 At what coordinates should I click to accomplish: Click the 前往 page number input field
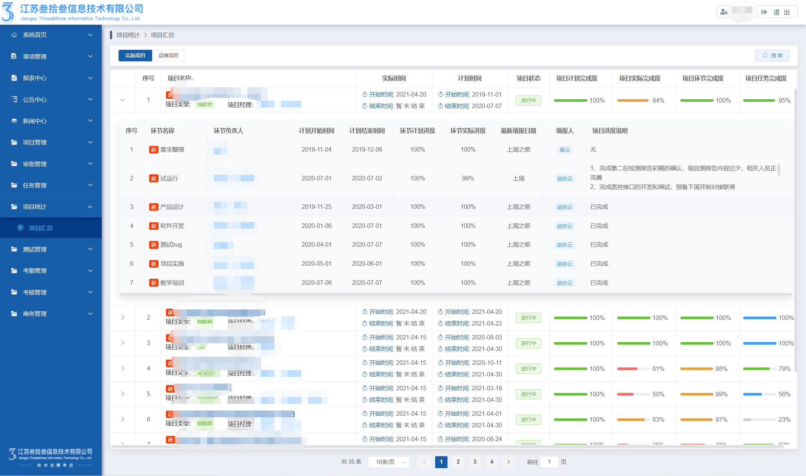click(x=549, y=462)
